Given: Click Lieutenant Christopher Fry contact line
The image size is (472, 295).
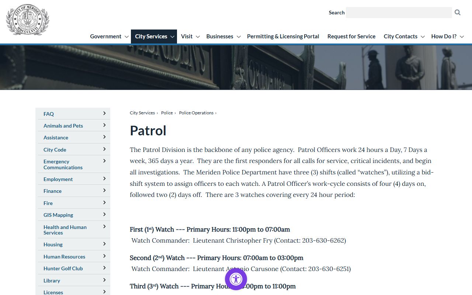Looking at the screenshot, I should click(239, 240).
